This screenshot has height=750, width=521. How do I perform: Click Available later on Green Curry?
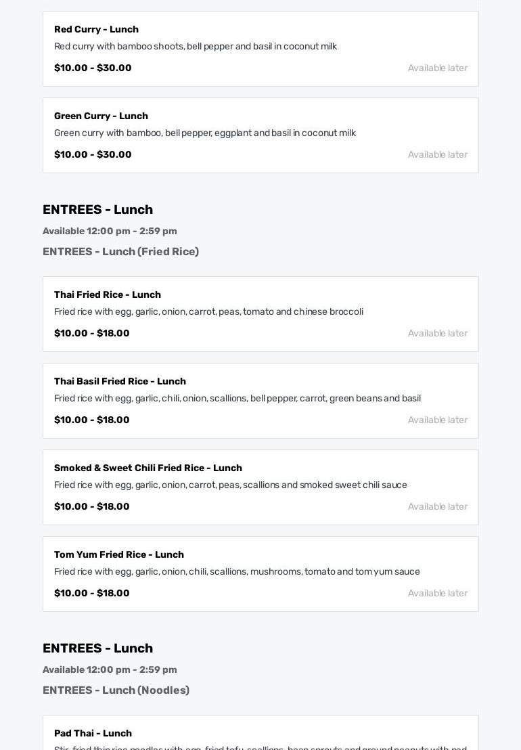pyautogui.click(x=437, y=154)
